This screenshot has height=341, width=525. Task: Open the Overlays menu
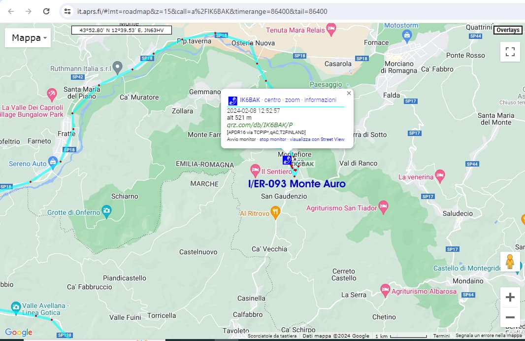[508, 30]
